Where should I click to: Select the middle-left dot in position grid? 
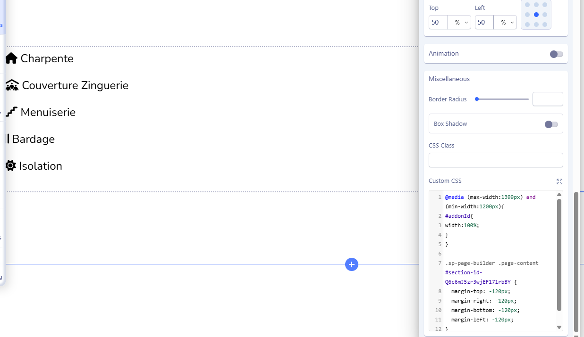pyautogui.click(x=527, y=15)
